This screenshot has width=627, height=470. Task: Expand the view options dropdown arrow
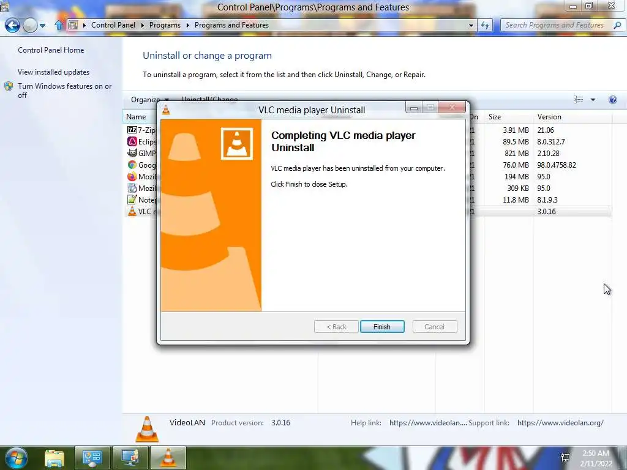[x=593, y=100]
